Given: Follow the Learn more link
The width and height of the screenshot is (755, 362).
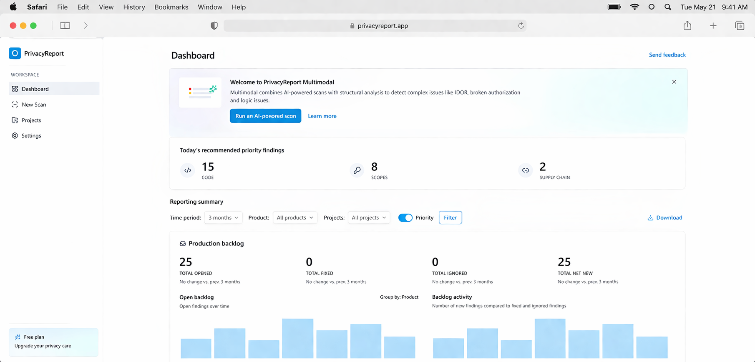Looking at the screenshot, I should (x=322, y=116).
